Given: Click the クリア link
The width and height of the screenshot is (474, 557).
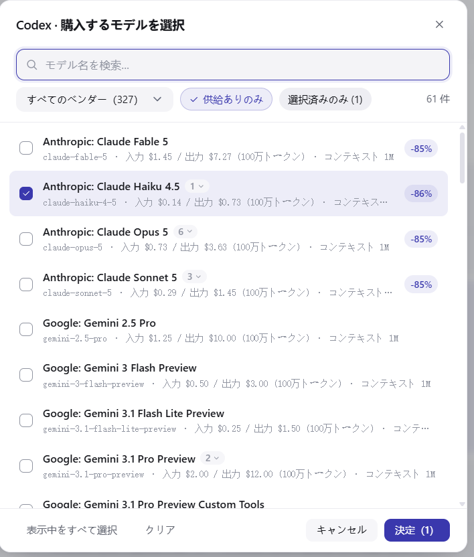Looking at the screenshot, I should tap(160, 530).
